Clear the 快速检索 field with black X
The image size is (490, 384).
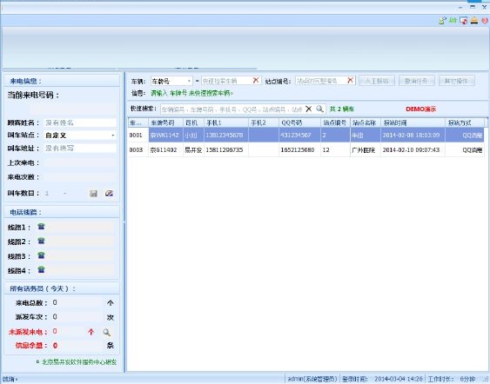(x=308, y=109)
